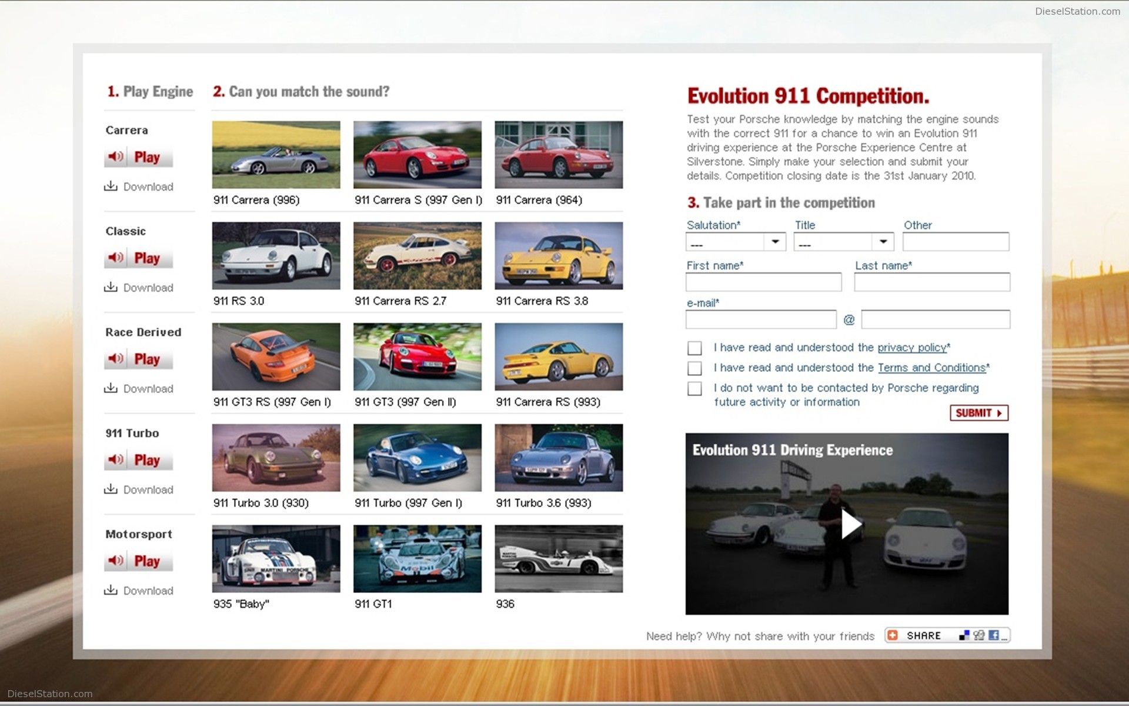This screenshot has height=706, width=1129.
Task: Click the First name field
Action: pos(764,282)
